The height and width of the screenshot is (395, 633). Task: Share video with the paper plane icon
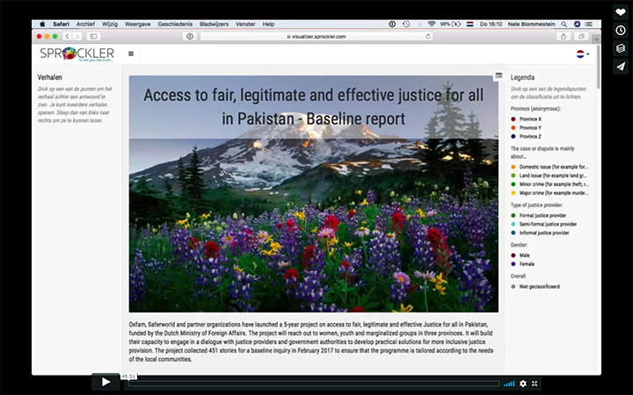pos(619,66)
